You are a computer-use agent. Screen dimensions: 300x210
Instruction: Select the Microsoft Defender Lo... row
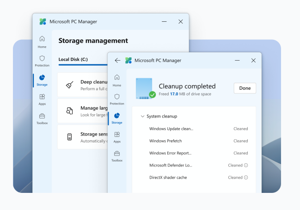199,165
